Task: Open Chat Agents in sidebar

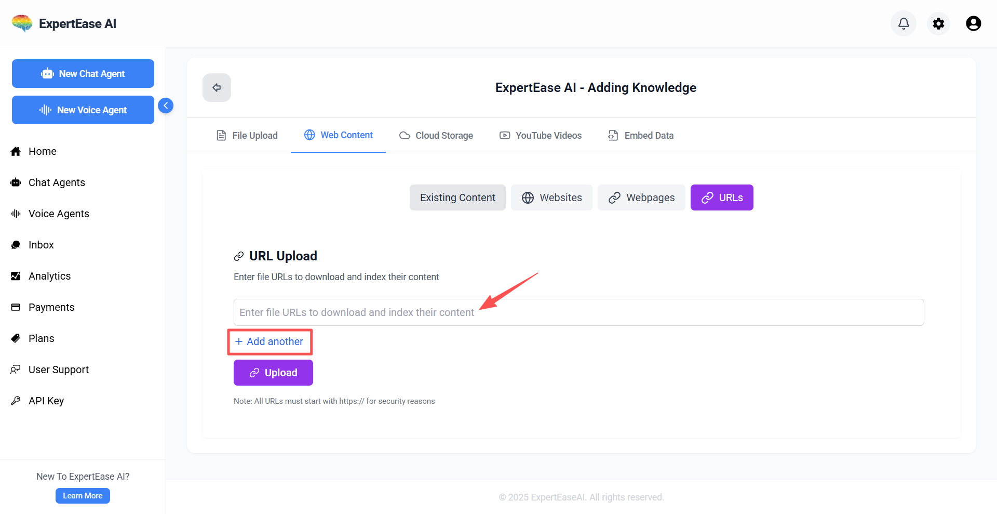Action: (x=56, y=182)
